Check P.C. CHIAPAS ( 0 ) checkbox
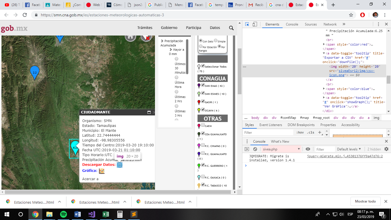The height and width of the screenshot is (220, 391). pos(203,145)
